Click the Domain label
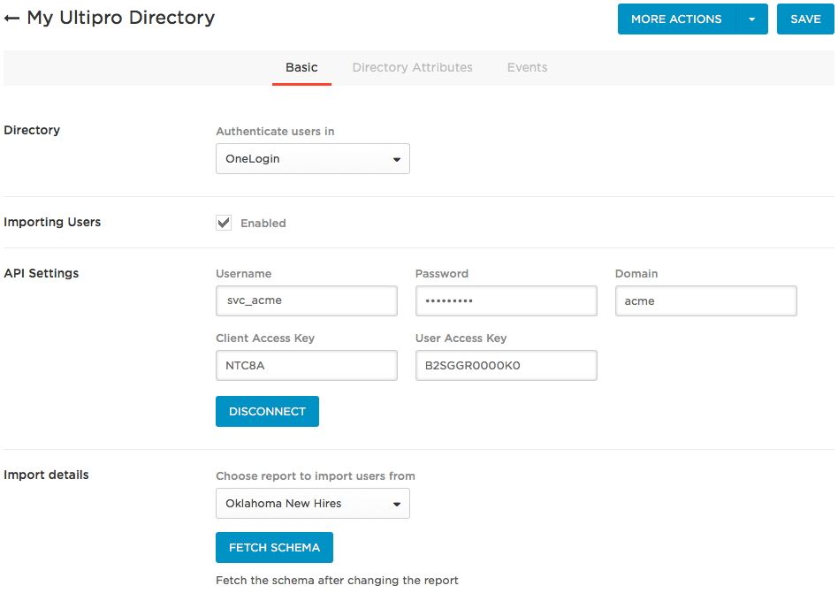 [636, 274]
